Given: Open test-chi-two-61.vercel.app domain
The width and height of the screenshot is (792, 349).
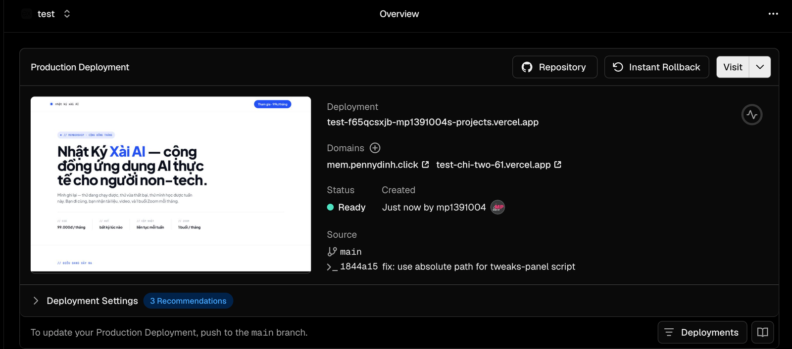Looking at the screenshot, I should click(493, 165).
